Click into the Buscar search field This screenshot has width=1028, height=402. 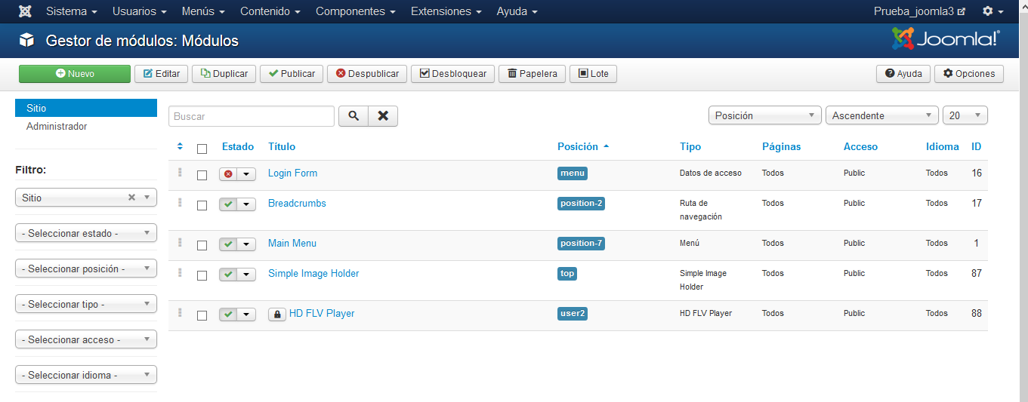point(251,116)
